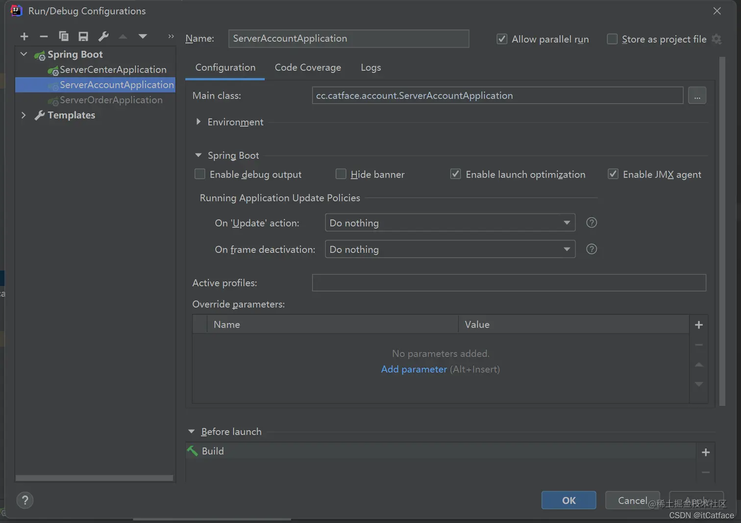The width and height of the screenshot is (741, 523).
Task: Add override parameter with plus icon
Action: 699,325
